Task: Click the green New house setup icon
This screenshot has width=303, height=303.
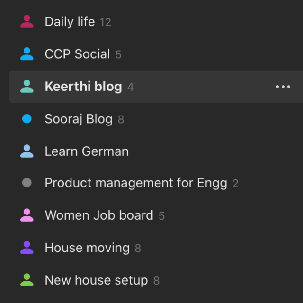Action: coord(27,280)
